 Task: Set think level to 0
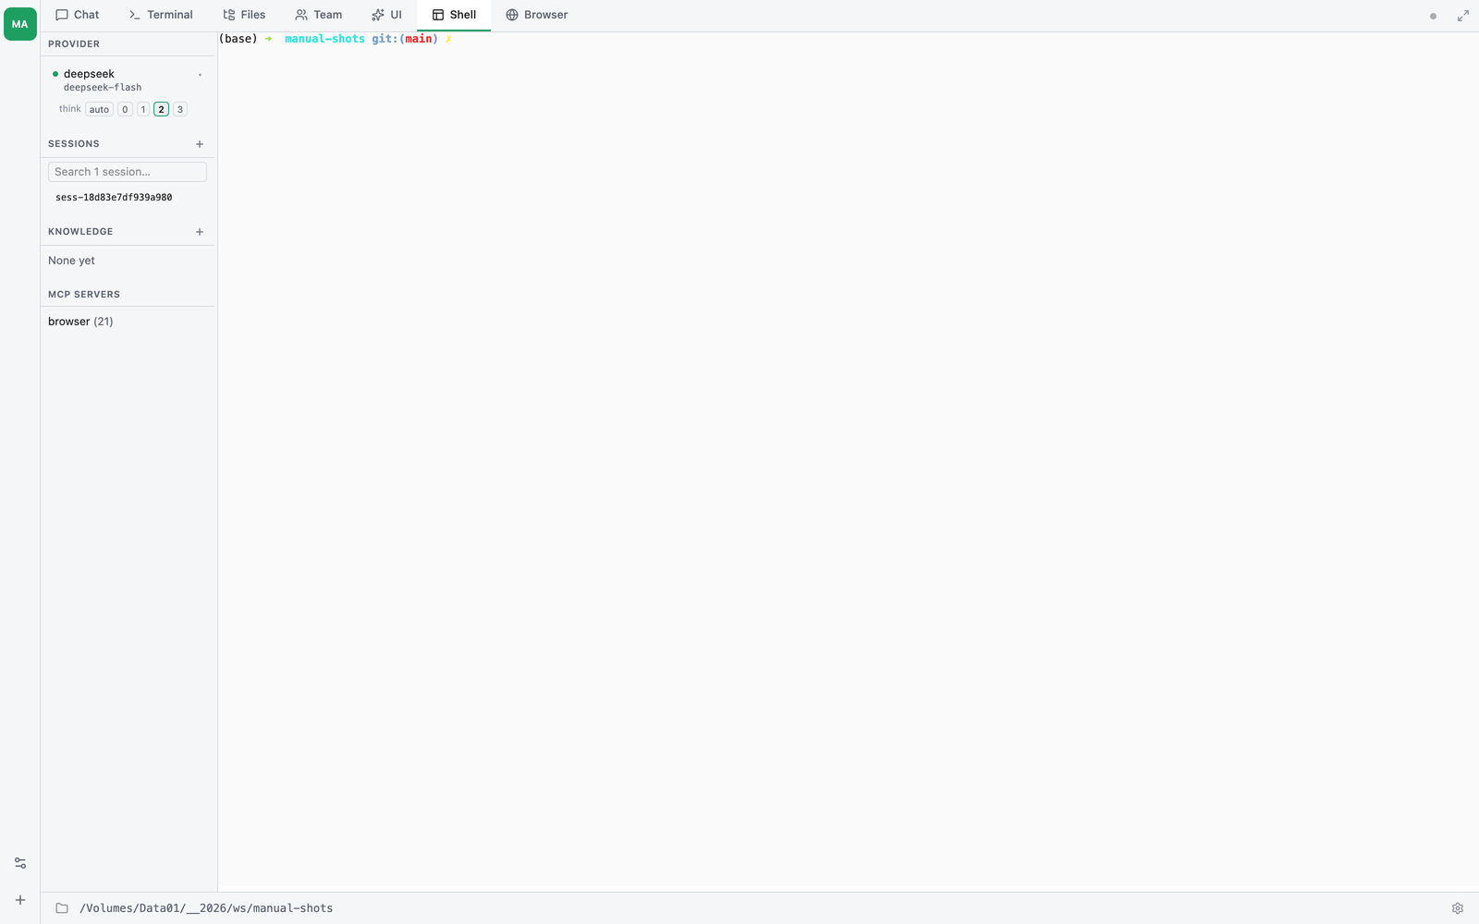click(x=125, y=109)
